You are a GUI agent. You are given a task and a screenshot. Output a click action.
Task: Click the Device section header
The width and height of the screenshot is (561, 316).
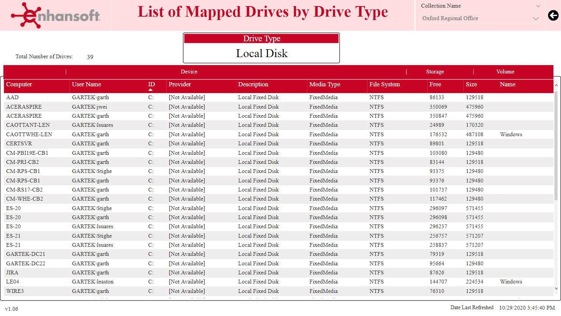[x=189, y=72]
